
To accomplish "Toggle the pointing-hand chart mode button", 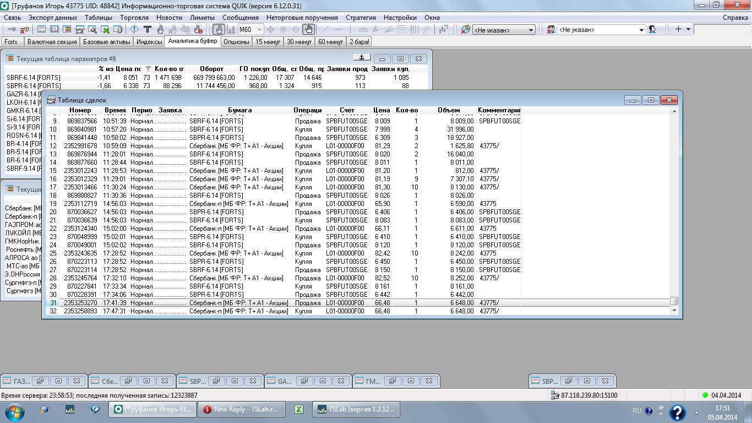I will click(219, 30).
